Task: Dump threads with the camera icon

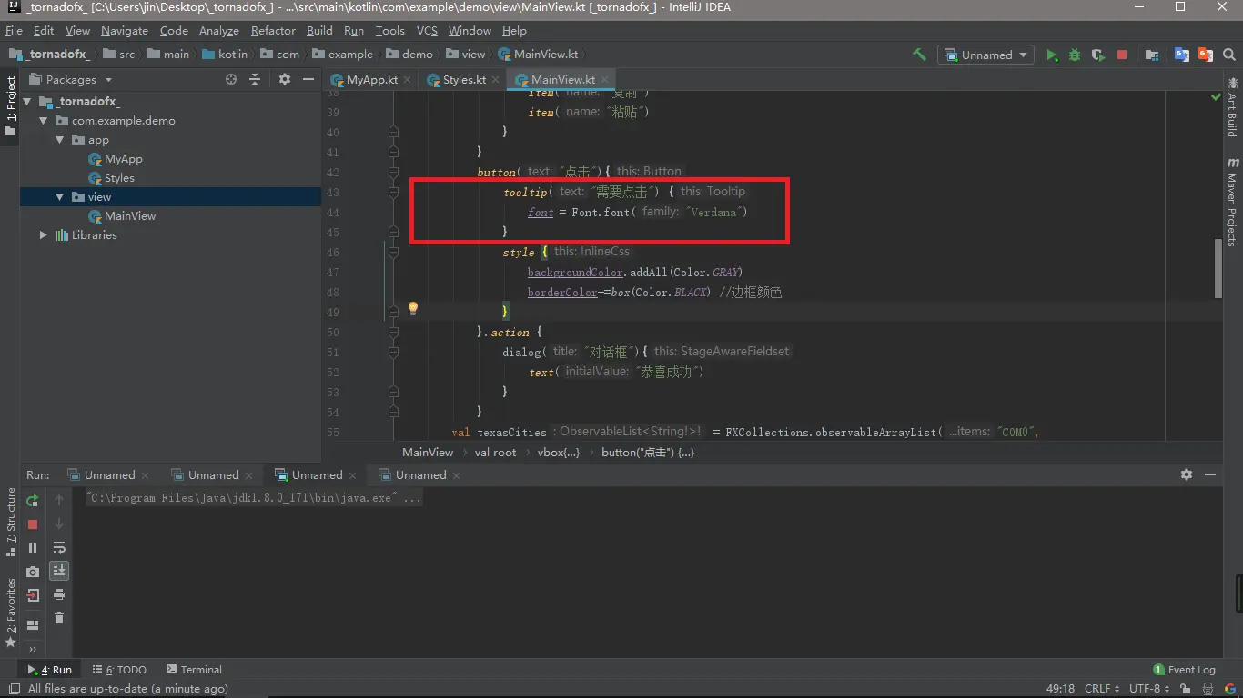Action: click(33, 572)
